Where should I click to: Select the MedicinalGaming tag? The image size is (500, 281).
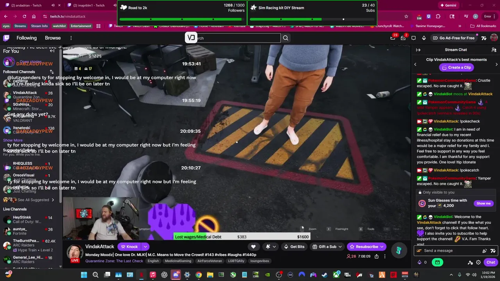point(178,261)
